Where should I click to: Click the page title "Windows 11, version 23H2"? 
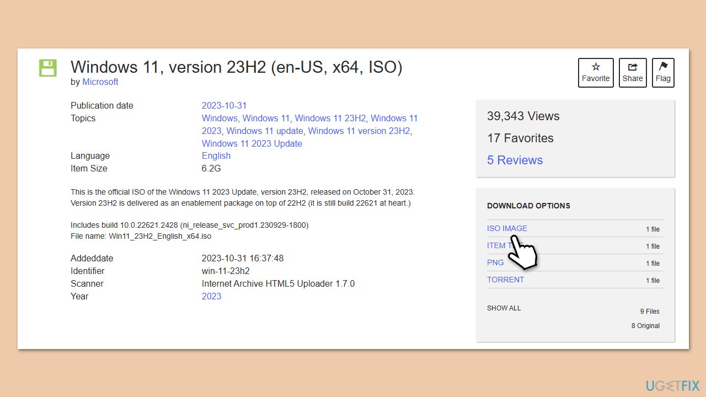[x=237, y=67]
